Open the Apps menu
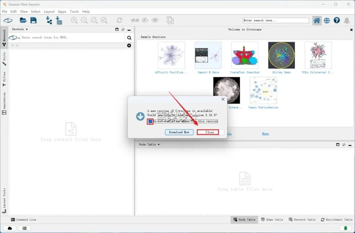This screenshot has width=355, height=233. coord(62,11)
